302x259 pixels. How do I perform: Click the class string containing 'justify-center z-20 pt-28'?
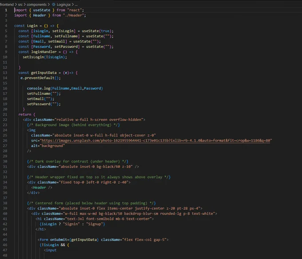click(129, 208)
